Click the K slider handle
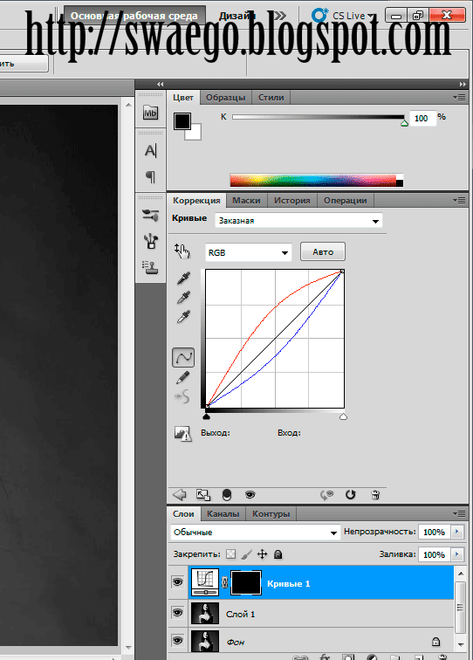The width and height of the screenshot is (473, 660). pyautogui.click(x=404, y=123)
